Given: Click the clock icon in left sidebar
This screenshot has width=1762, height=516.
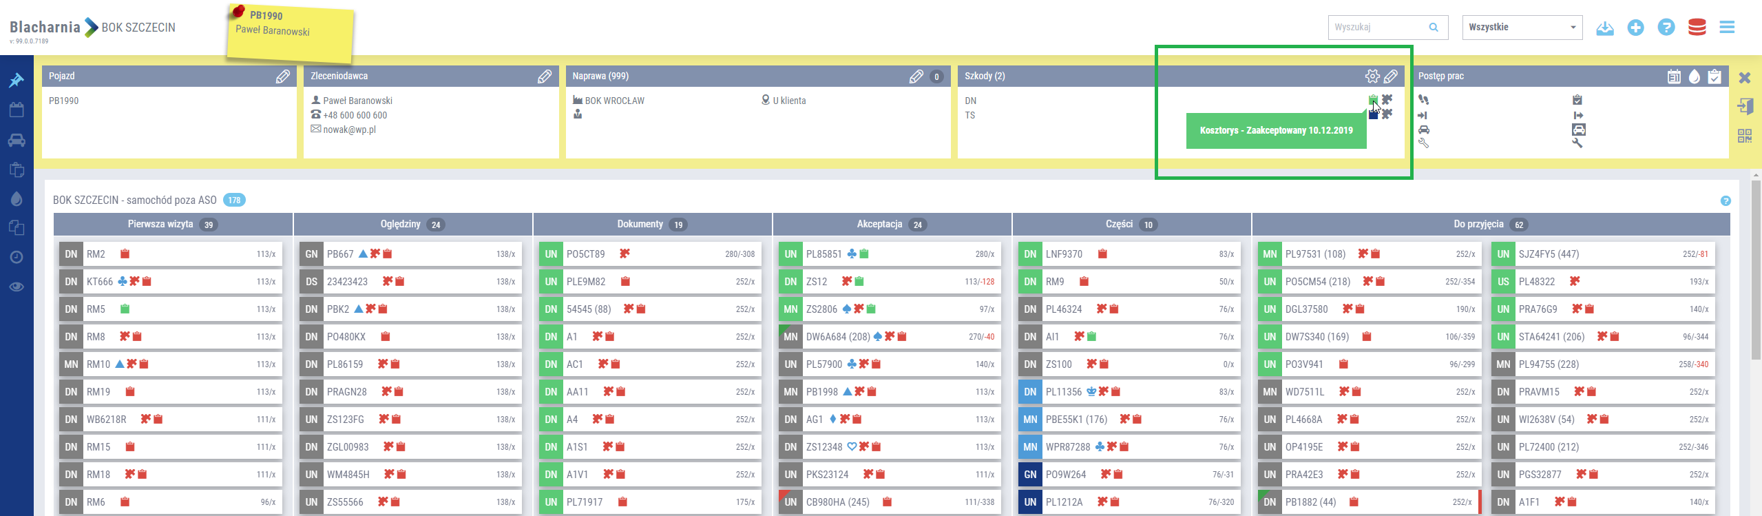Looking at the screenshot, I should [17, 257].
